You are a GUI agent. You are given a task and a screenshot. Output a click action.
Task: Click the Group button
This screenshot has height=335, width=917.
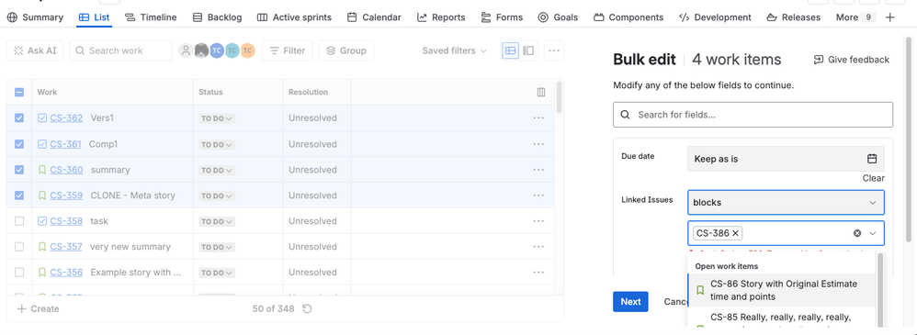tap(345, 50)
